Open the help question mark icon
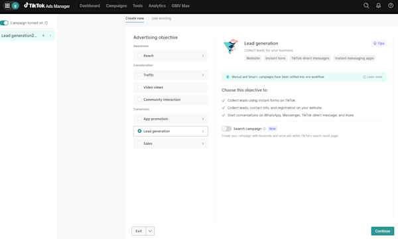The height and width of the screenshot is (239, 398). point(391,5)
